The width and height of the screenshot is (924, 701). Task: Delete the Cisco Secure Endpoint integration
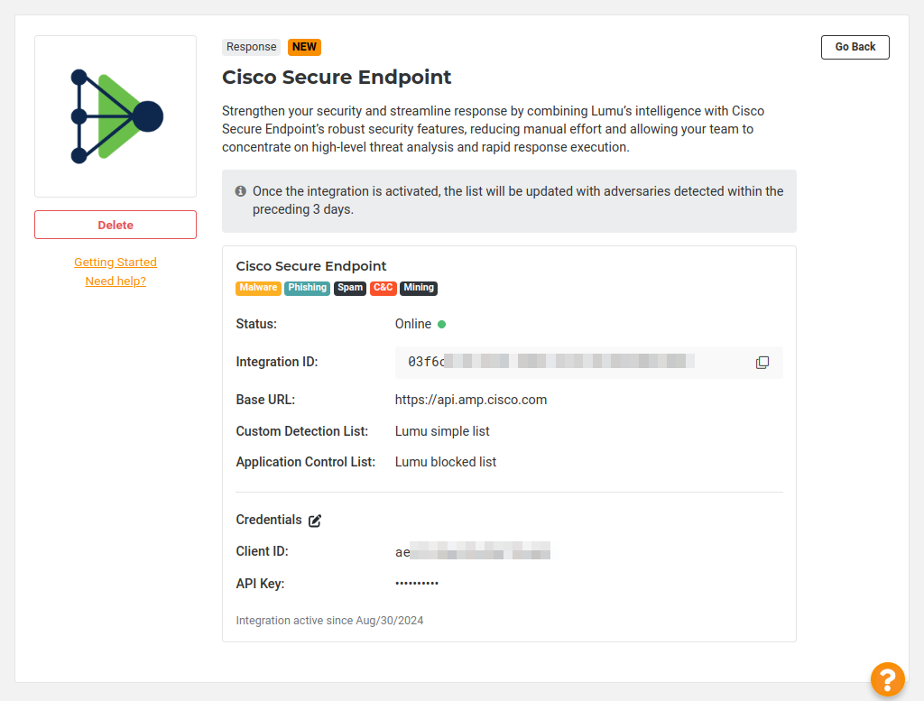click(x=115, y=225)
